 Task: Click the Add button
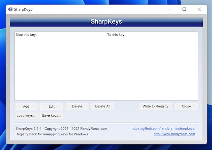pos(26,106)
